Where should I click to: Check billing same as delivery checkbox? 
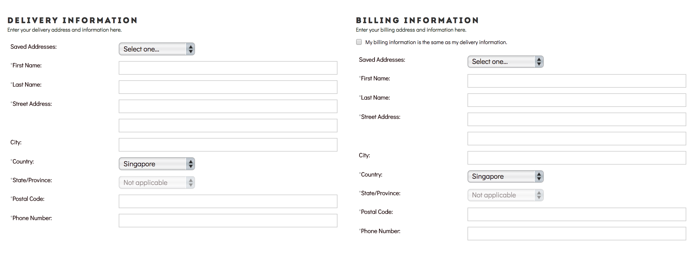[x=359, y=42]
